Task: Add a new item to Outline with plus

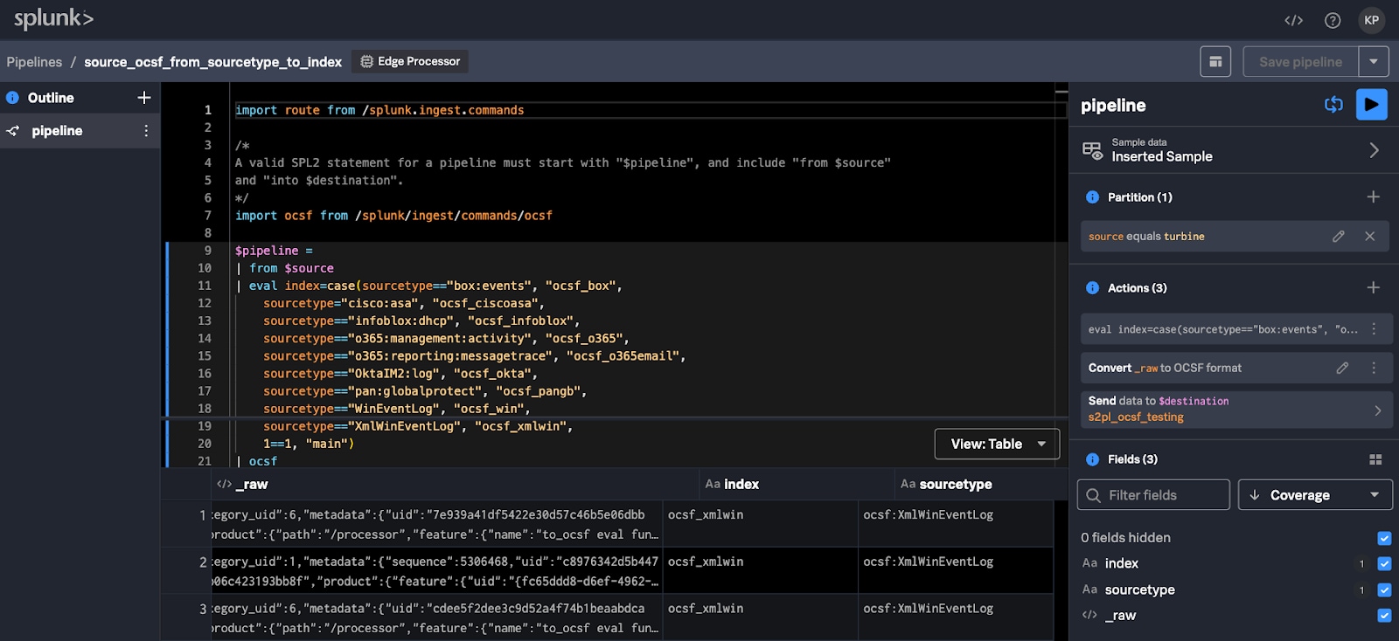Action: coord(144,98)
